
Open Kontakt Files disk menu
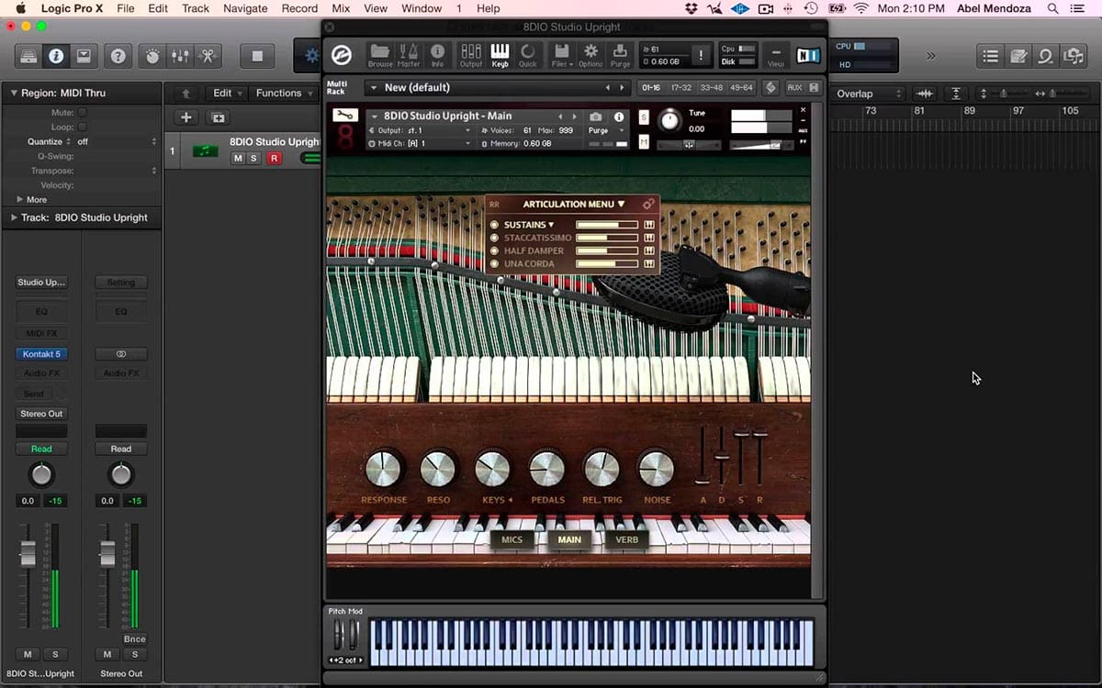[562, 55]
